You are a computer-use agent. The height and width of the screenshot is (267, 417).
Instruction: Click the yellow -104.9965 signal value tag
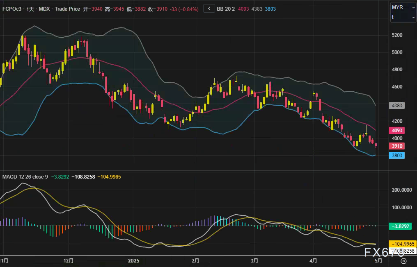[x=403, y=244]
